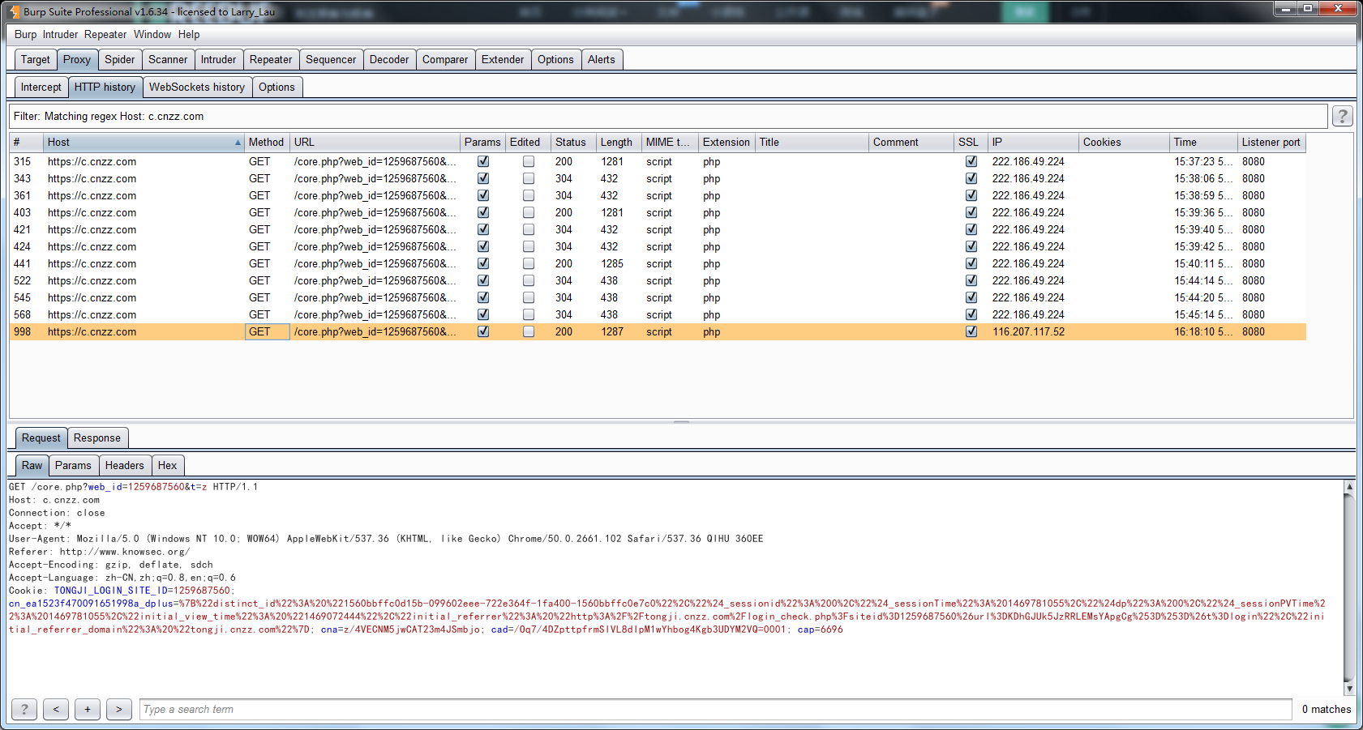Click the filter bar to edit filter
Screen dimensions: 1363x730
click(669, 116)
